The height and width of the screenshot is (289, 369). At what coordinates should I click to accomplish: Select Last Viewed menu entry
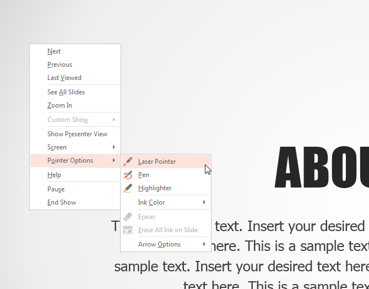point(75,78)
